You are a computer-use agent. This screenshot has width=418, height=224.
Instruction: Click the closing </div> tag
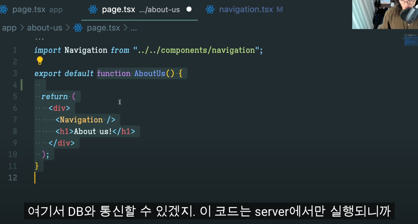[61, 143]
